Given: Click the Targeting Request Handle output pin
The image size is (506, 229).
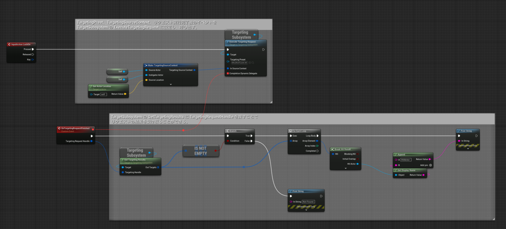Looking at the screenshot, I should coord(92,141).
